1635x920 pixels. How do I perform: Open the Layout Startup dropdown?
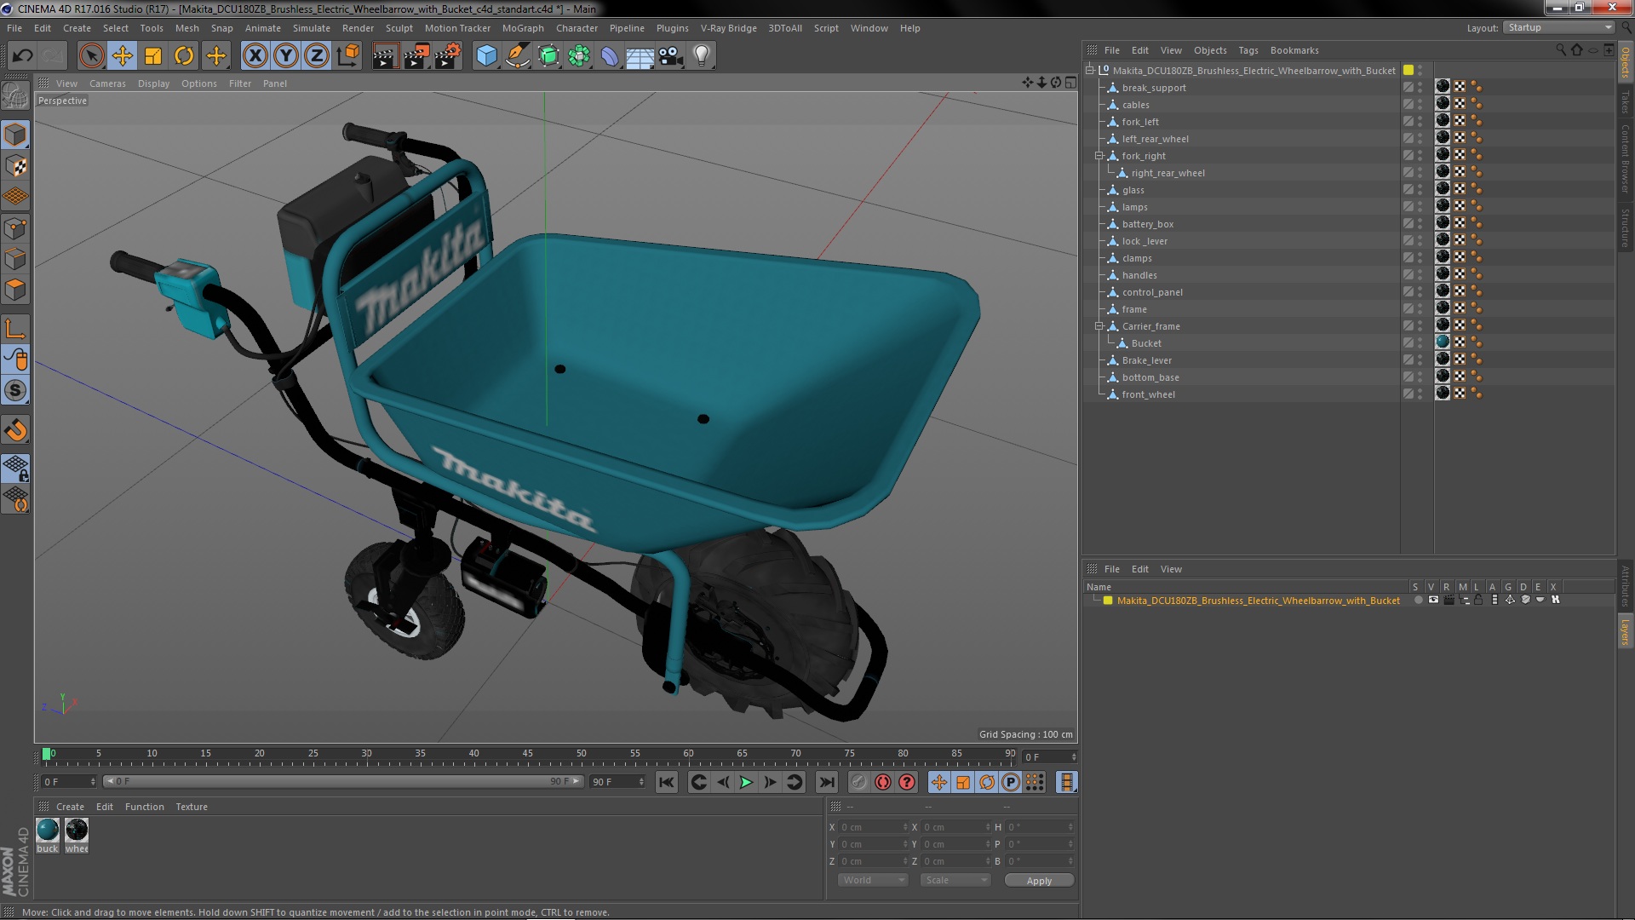1558,28
